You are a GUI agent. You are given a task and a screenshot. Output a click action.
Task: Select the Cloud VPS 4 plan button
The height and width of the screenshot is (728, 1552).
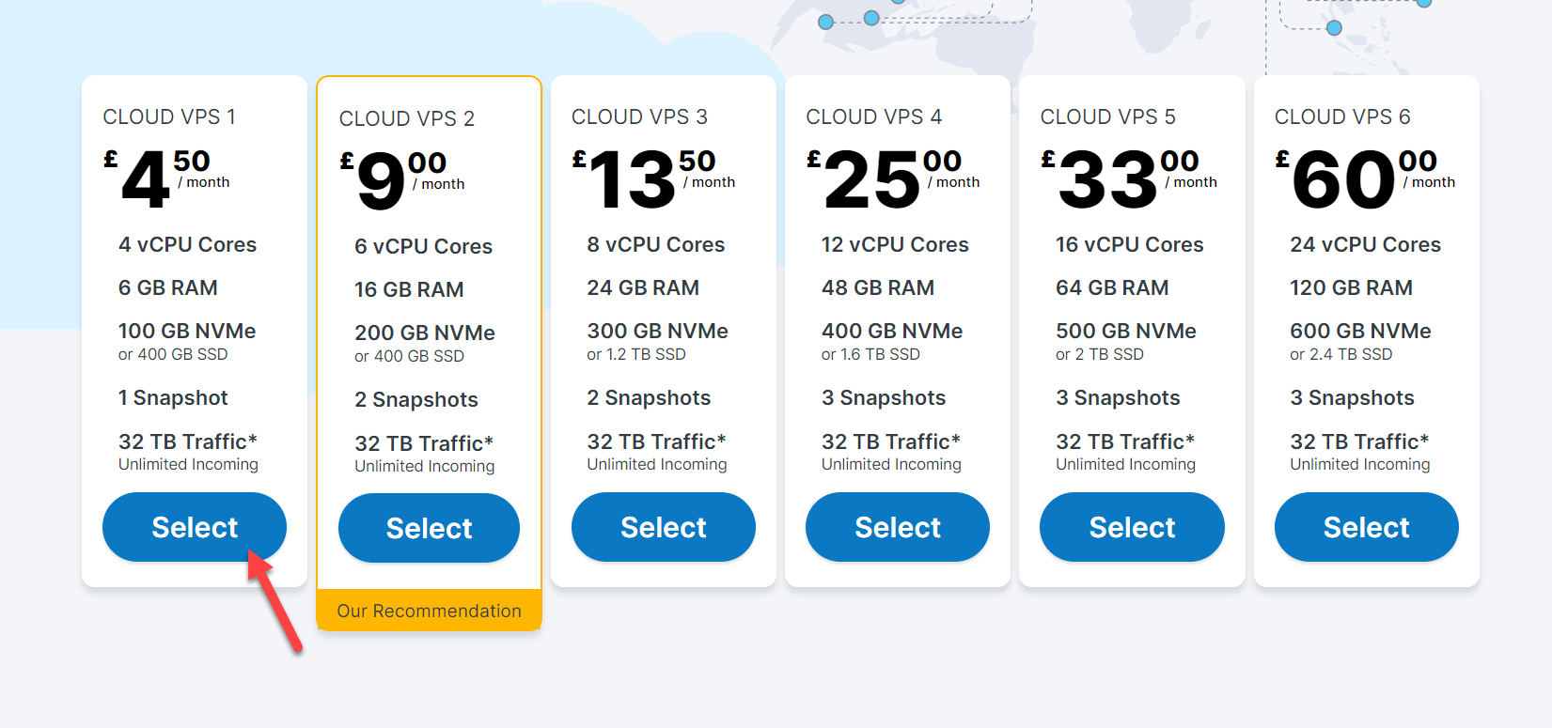pos(897,527)
